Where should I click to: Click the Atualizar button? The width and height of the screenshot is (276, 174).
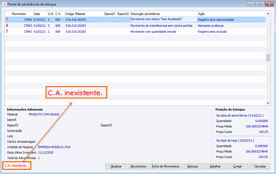(116, 166)
